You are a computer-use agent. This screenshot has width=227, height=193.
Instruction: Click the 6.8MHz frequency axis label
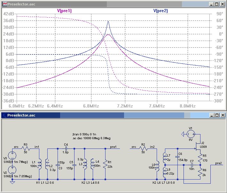point(91,106)
